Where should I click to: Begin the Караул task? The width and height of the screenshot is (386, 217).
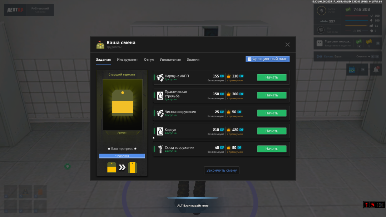tap(272, 131)
